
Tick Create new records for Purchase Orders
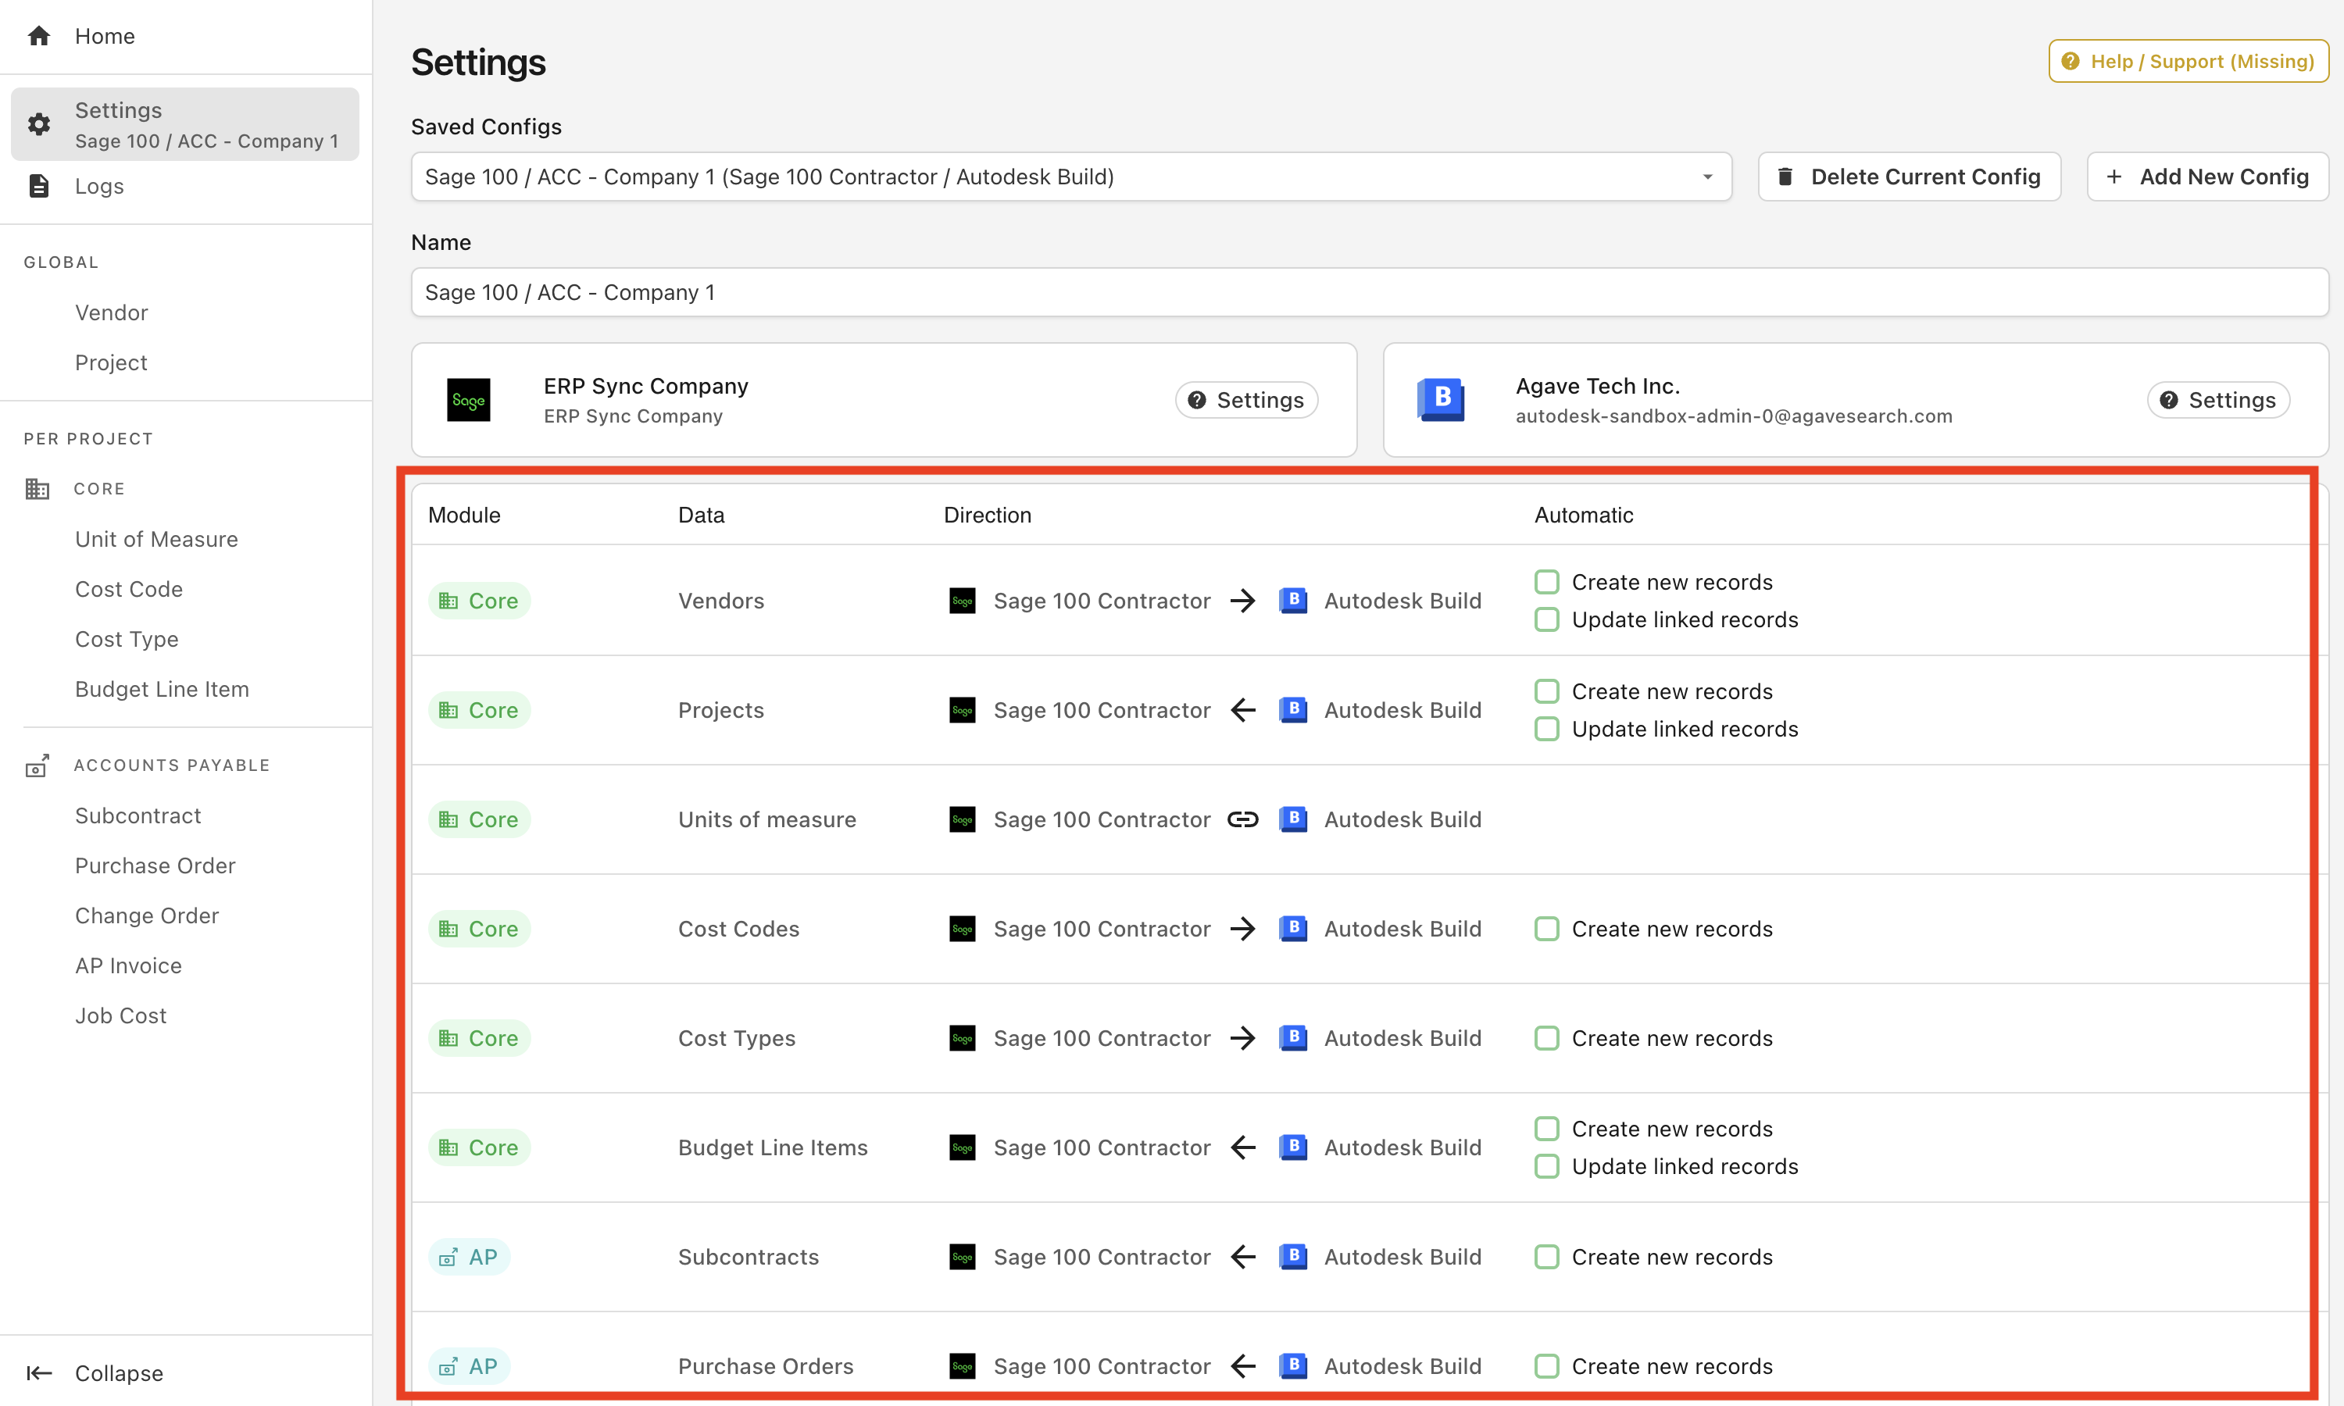point(1547,1366)
